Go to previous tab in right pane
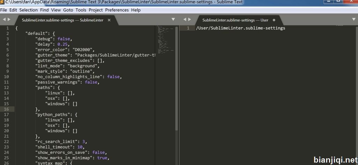 pos(185,20)
